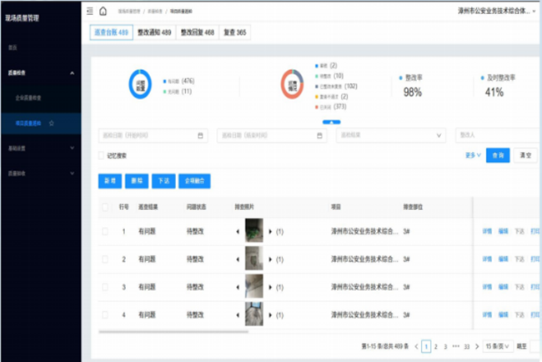Viewport: 542px width, 362px height.
Task: Open first sidebar item below the title
Action: point(41,48)
